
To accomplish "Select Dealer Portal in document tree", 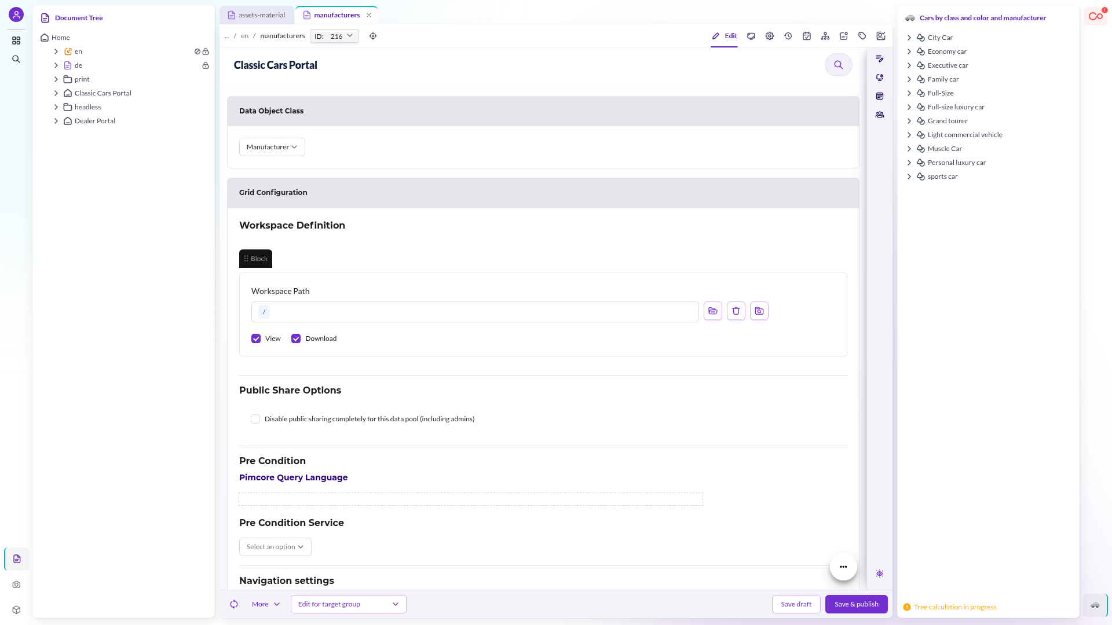I will pos(95,121).
